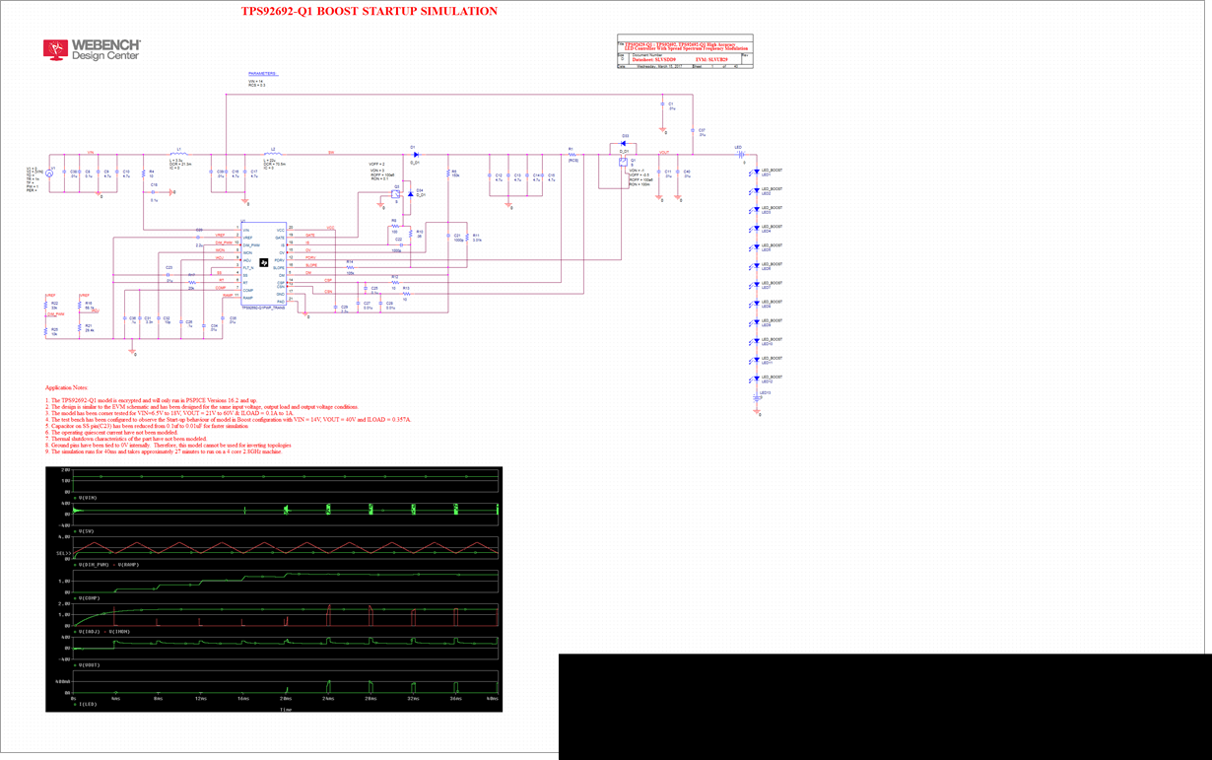Screen dimensions: 1212x760
Task: Click the triangular ramp waveform plot
Action: click(x=286, y=548)
